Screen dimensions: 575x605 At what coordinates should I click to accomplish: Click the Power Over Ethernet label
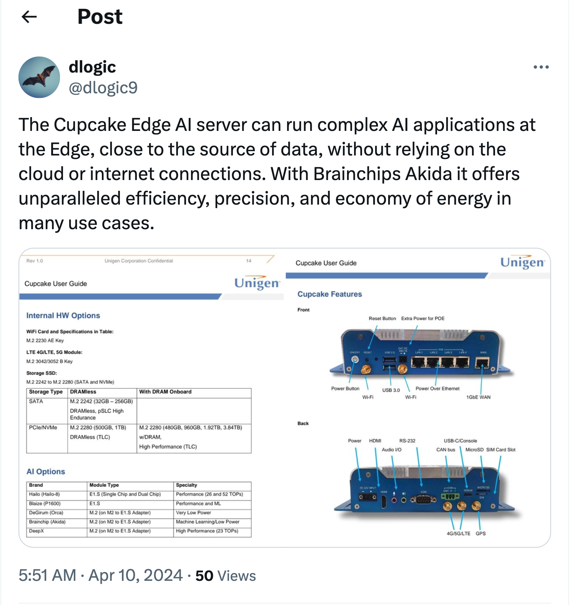pyautogui.click(x=437, y=388)
